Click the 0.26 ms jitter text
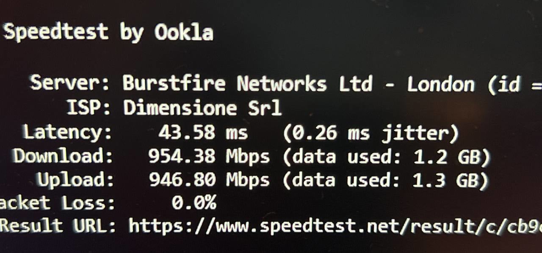Image resolution: width=542 pixels, height=253 pixels. pyautogui.click(x=371, y=134)
